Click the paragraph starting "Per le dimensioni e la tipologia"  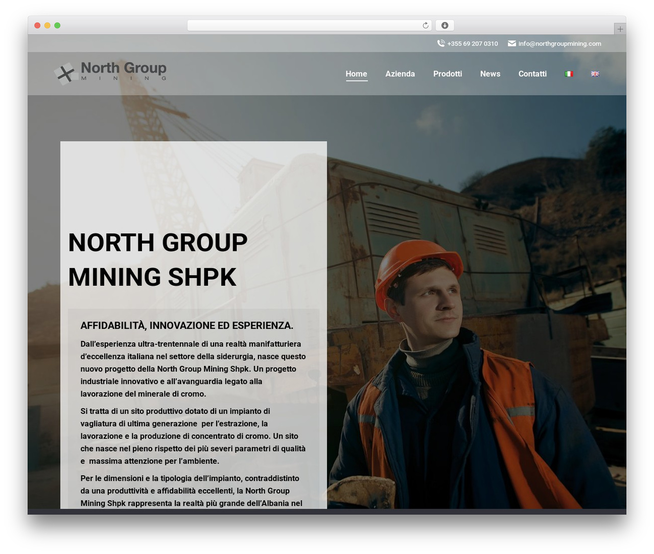coord(192,491)
